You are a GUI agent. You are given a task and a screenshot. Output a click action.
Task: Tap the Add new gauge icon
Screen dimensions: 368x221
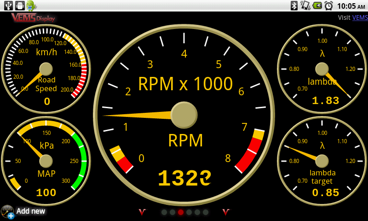8,212
